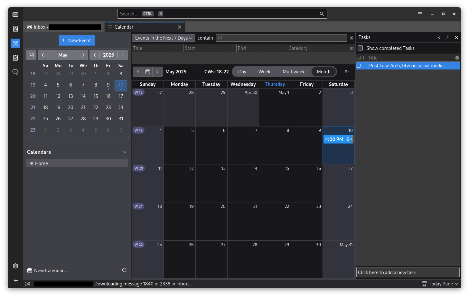The height and width of the screenshot is (297, 469).
Task: Open Events in the Next 7 Days dropdown
Action: pyautogui.click(x=164, y=38)
